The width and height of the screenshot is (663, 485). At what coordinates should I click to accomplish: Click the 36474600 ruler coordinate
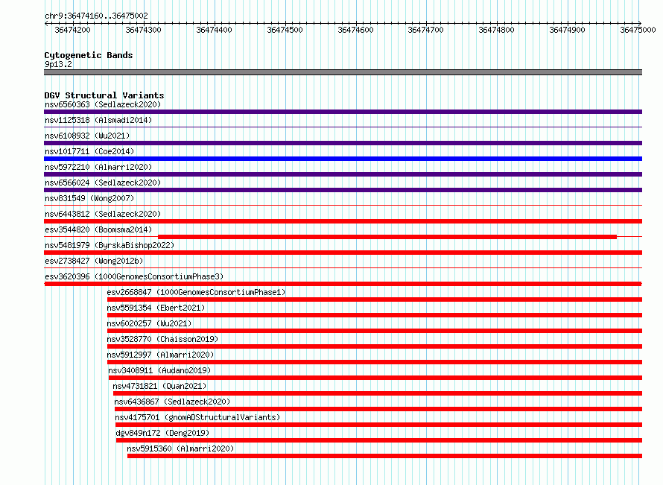[355, 30]
